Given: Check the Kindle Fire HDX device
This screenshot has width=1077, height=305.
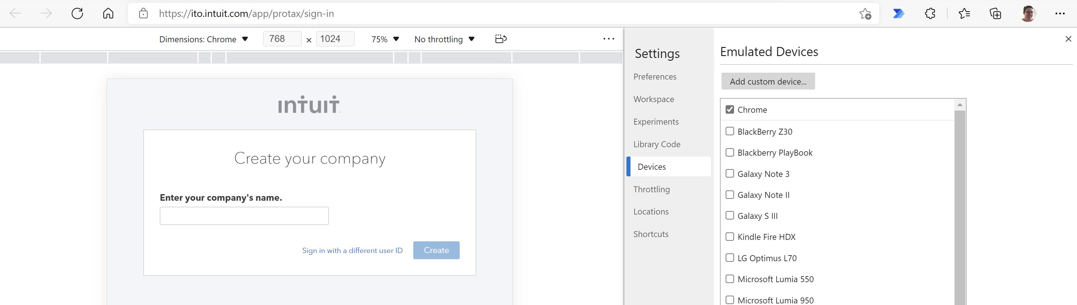Looking at the screenshot, I should (x=730, y=236).
